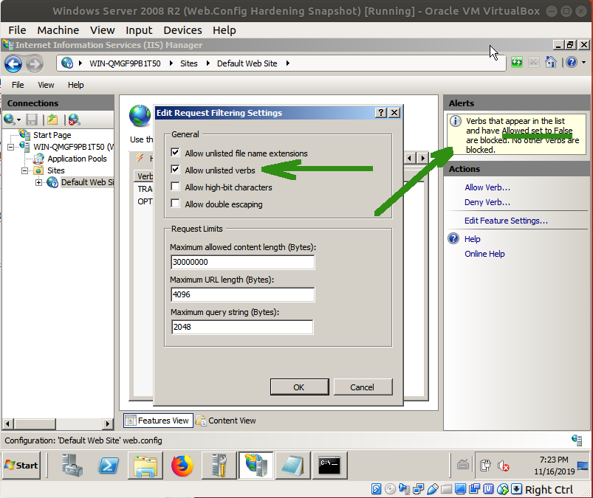The height and width of the screenshot is (498, 593).
Task: Click OK in Edit Request Filtering Settings
Action: coord(300,387)
